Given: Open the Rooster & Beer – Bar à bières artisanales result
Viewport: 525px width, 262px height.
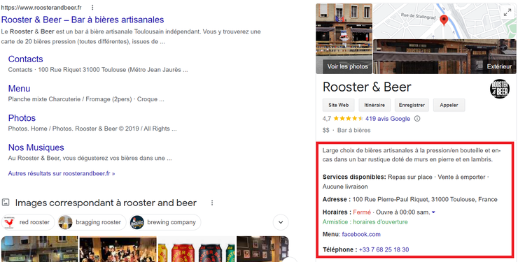Looking at the screenshot, I should [83, 20].
